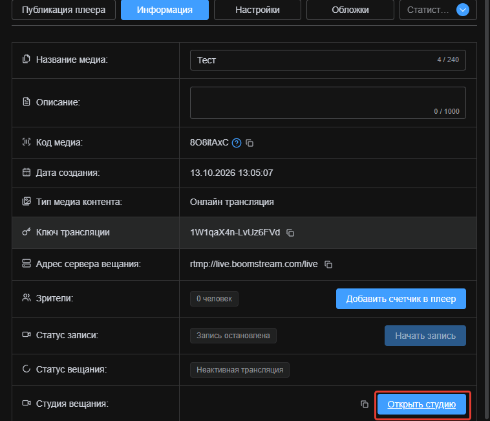Expand more tabs with the blue chevron
Image resolution: width=490 pixels, height=421 pixels.
coord(462,10)
